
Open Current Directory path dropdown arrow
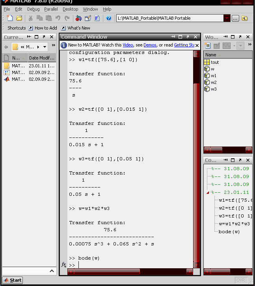(x=45, y=47)
